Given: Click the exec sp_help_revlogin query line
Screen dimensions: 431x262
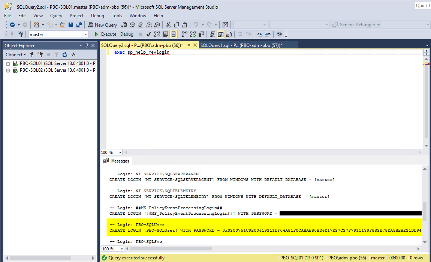Looking at the screenshot, I should [x=142, y=52].
